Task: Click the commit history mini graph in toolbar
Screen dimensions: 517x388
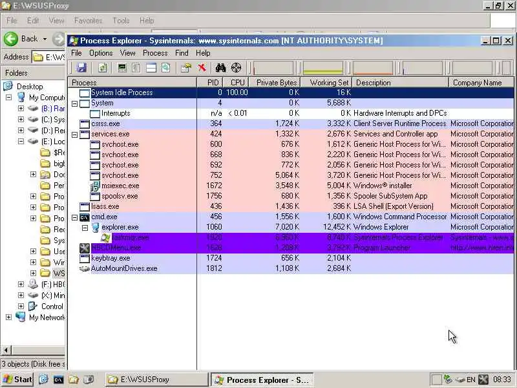Action: [x=323, y=68]
